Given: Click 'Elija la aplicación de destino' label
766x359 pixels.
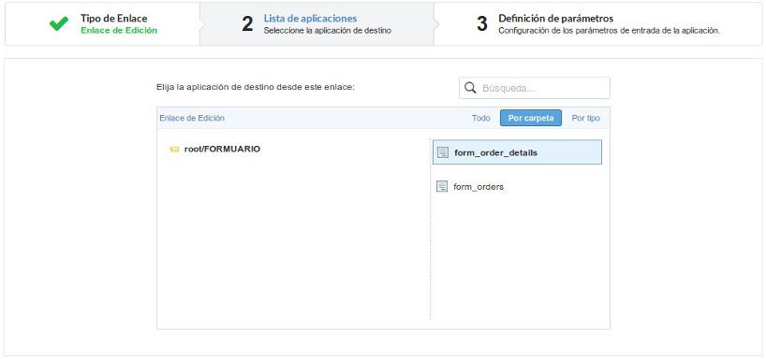Looking at the screenshot, I should [255, 87].
